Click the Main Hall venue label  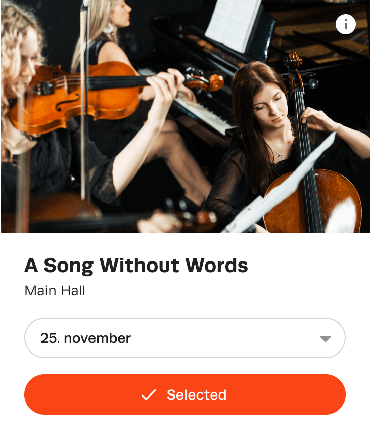(x=55, y=291)
